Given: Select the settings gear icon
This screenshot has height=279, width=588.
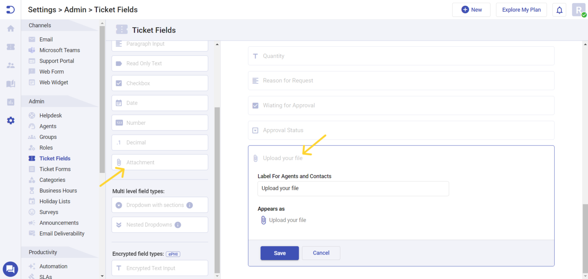Looking at the screenshot, I should coord(10,120).
